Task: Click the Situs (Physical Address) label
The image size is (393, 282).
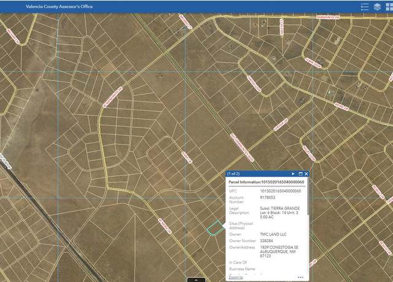Action: tap(241, 226)
